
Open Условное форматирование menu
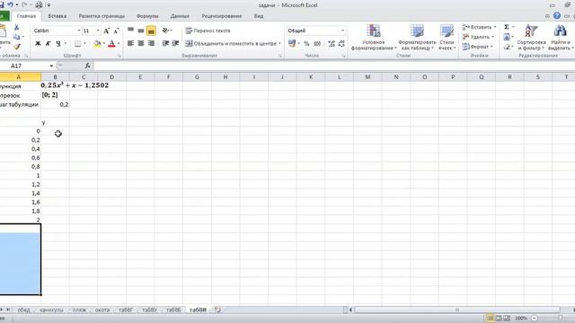[x=374, y=38]
